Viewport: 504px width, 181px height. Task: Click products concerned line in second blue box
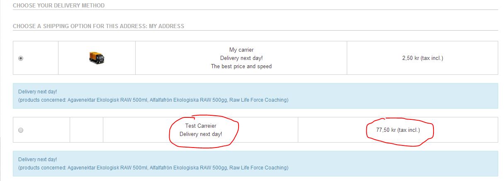[153, 168]
